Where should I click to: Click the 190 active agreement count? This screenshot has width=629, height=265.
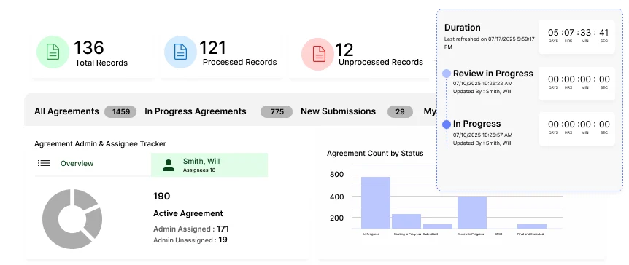point(162,196)
